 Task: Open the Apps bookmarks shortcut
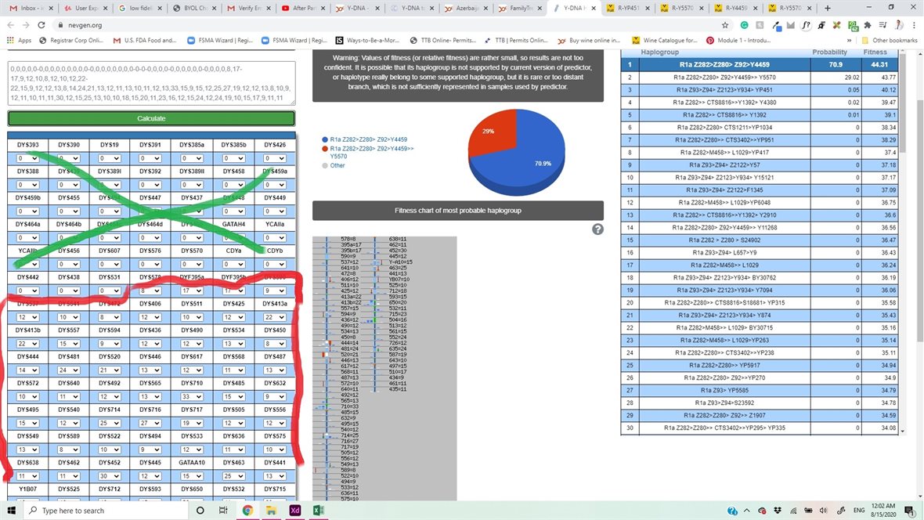coord(20,40)
